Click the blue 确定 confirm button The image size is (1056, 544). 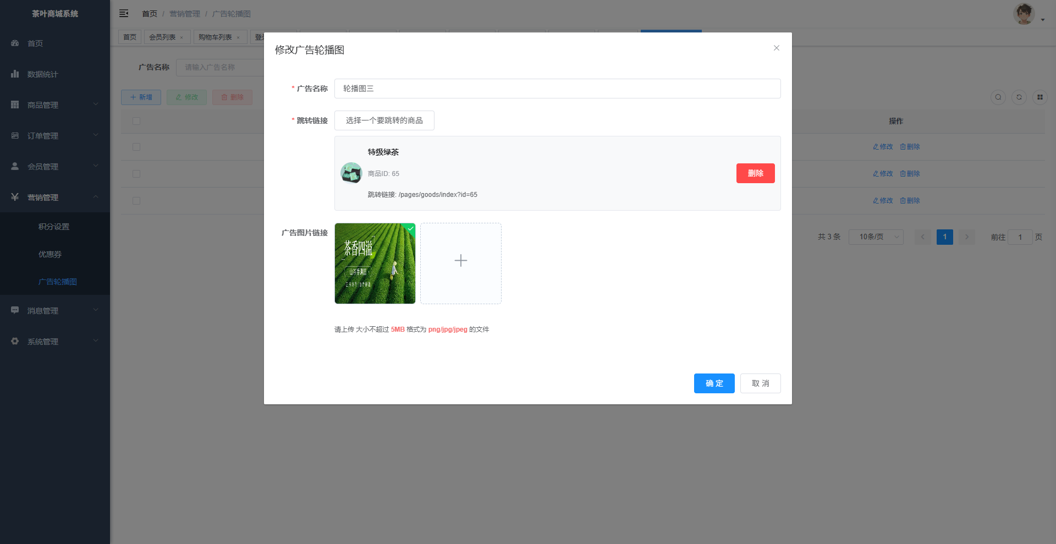tap(714, 383)
